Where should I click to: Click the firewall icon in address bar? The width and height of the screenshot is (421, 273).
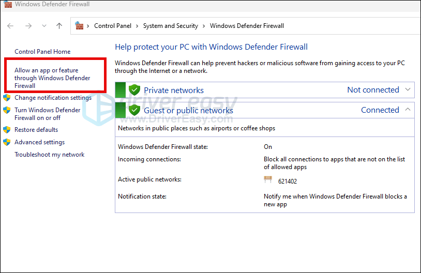(79, 25)
